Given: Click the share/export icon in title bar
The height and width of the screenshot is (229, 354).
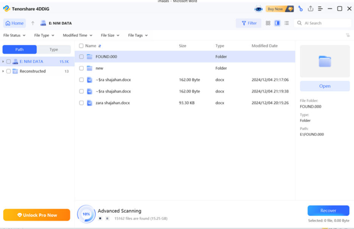Looking at the screenshot, I should [311, 9].
